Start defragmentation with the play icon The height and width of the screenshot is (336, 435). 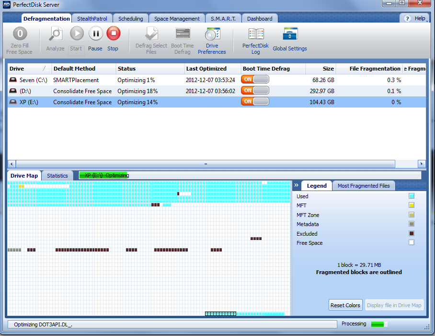click(x=77, y=33)
